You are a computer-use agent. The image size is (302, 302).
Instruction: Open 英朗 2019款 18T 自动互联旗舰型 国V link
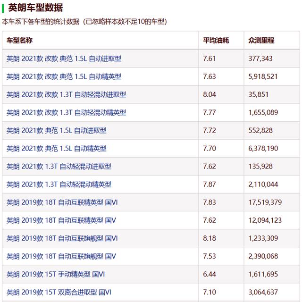coord(61,256)
